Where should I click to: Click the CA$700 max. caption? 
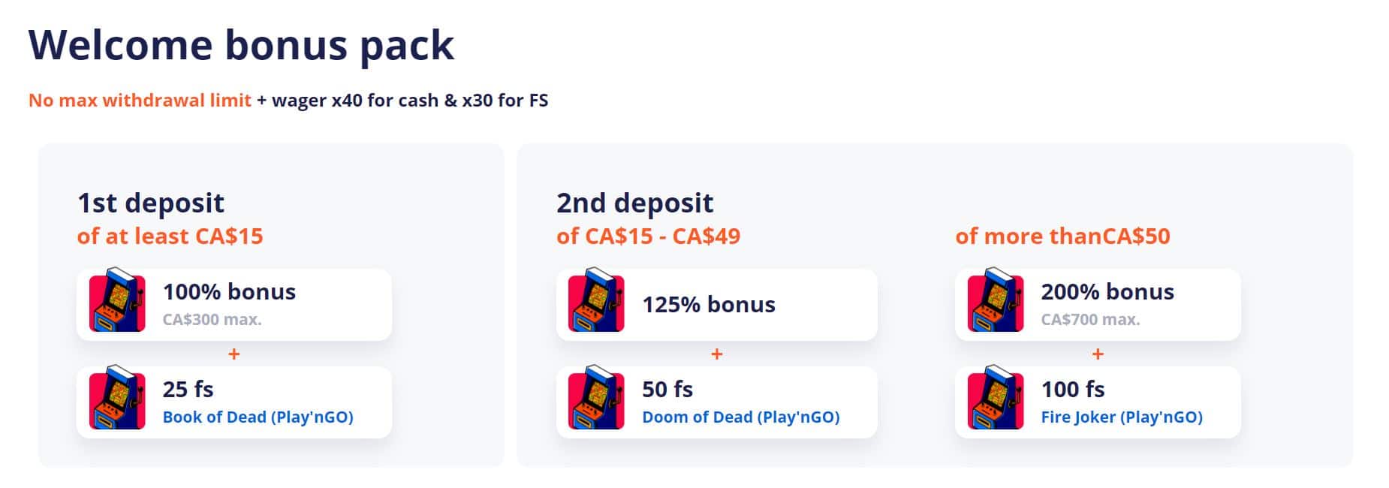pos(1090,320)
